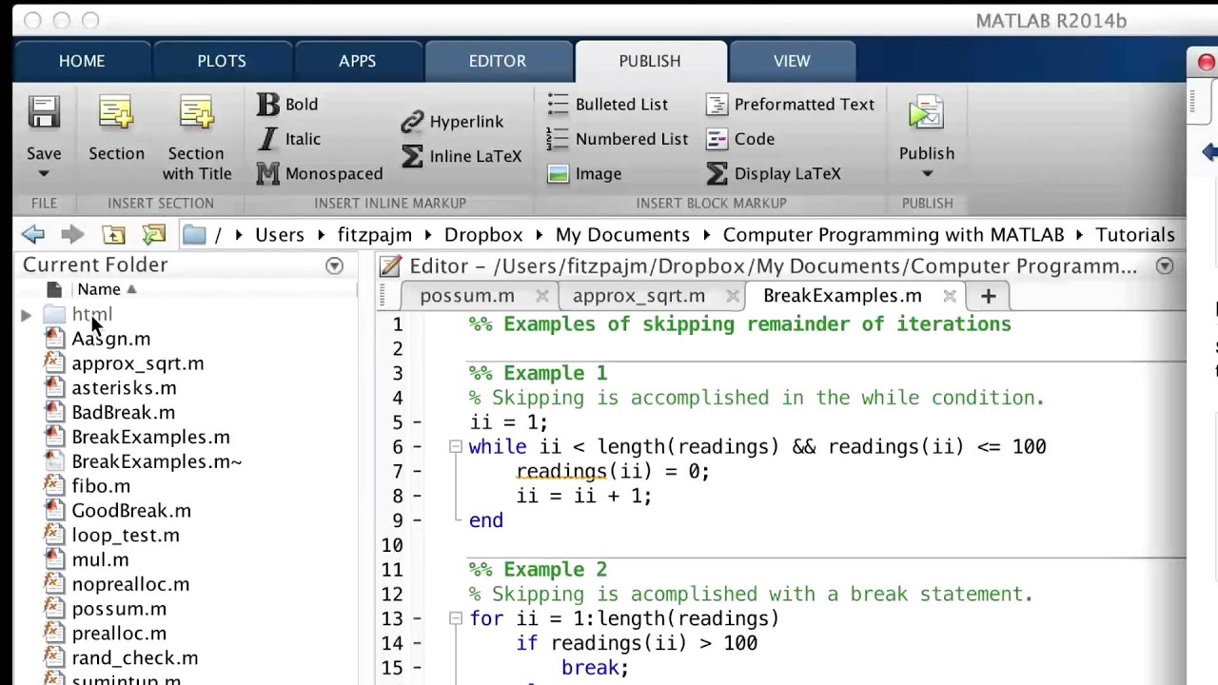Close the BreakExamples.m editor tab

949,297
